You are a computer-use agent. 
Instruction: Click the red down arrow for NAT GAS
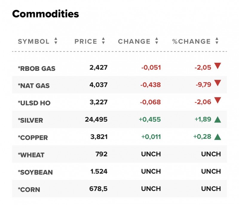pyautogui.click(x=217, y=83)
